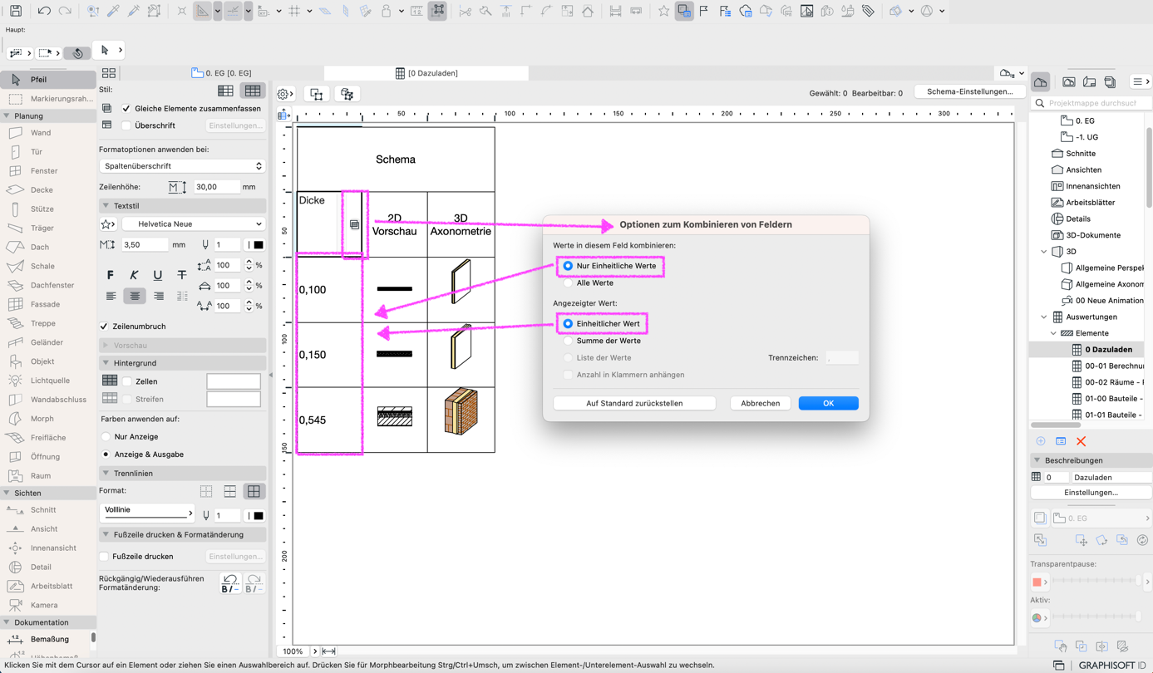This screenshot has height=673, width=1153.
Task: Click Auf Standard zurückstellen button
Action: coord(634,403)
